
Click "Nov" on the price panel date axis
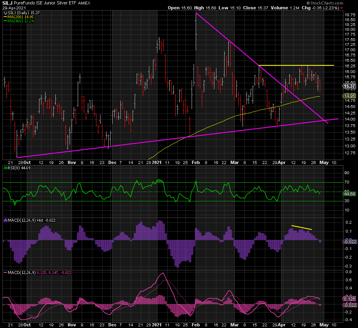72,163
